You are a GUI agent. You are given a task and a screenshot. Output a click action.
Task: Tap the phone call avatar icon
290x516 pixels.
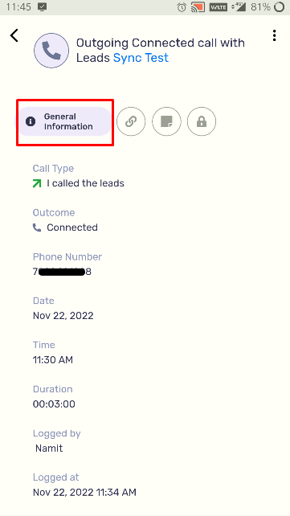[51, 51]
